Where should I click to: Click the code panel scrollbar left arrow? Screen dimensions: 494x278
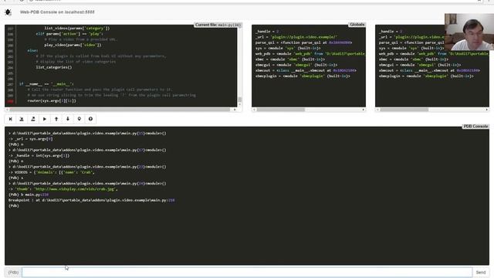tap(7, 110)
